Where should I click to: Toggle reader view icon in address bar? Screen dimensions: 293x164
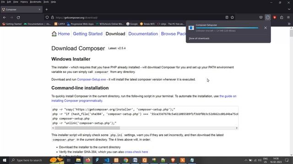pos(227,17)
